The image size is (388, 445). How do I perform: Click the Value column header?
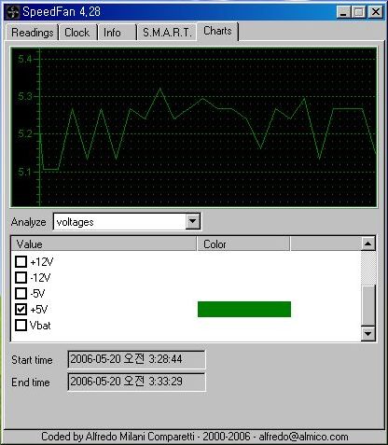pyautogui.click(x=104, y=243)
